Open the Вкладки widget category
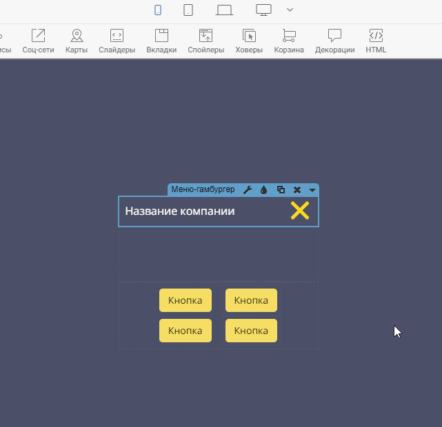Image resolution: width=442 pixels, height=427 pixels. pos(161,41)
